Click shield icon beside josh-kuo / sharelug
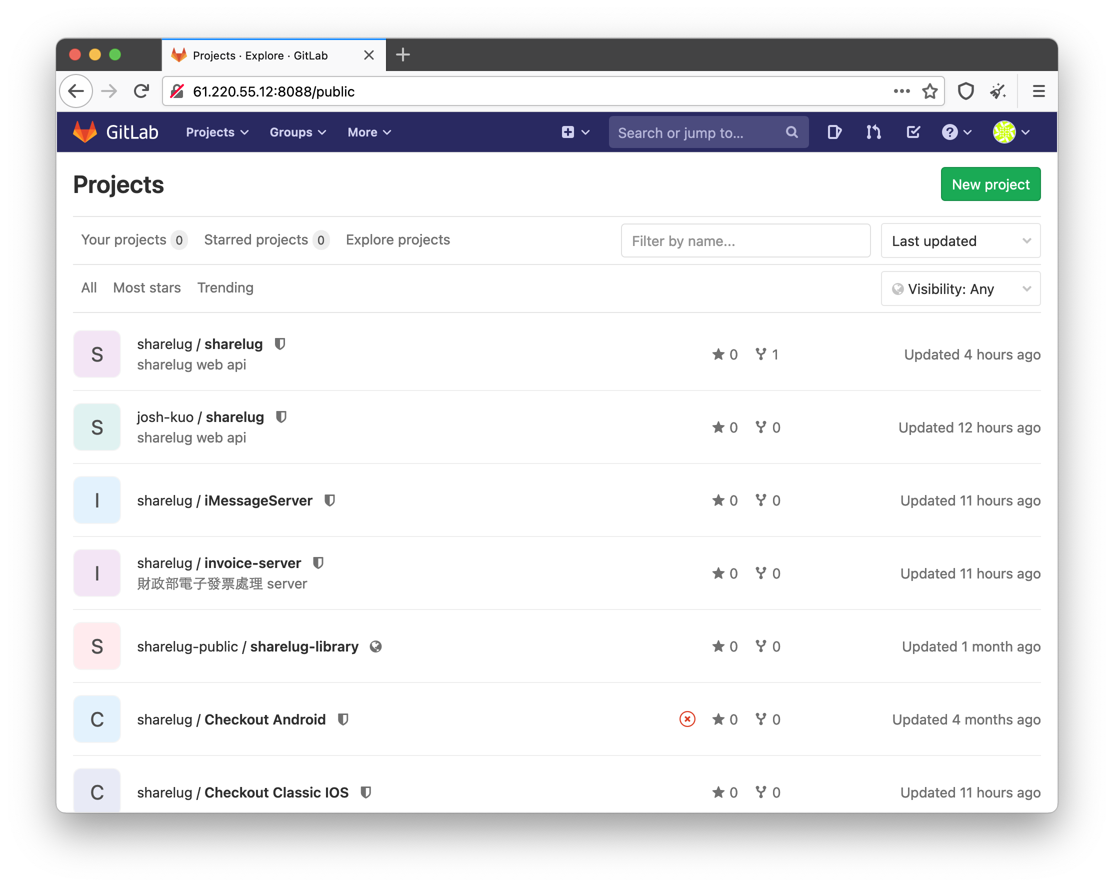Viewport: 1114px width, 887px height. point(281,416)
